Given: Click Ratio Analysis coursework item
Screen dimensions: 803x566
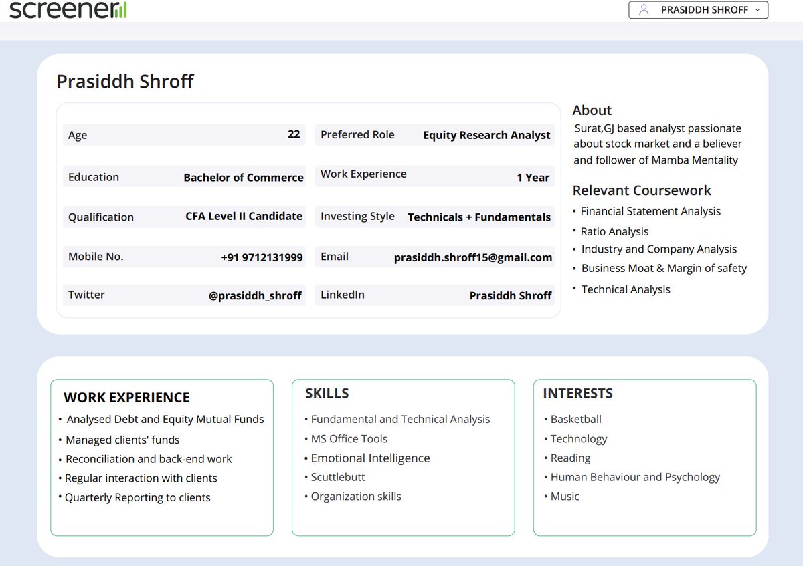Looking at the screenshot, I should pyautogui.click(x=614, y=231).
